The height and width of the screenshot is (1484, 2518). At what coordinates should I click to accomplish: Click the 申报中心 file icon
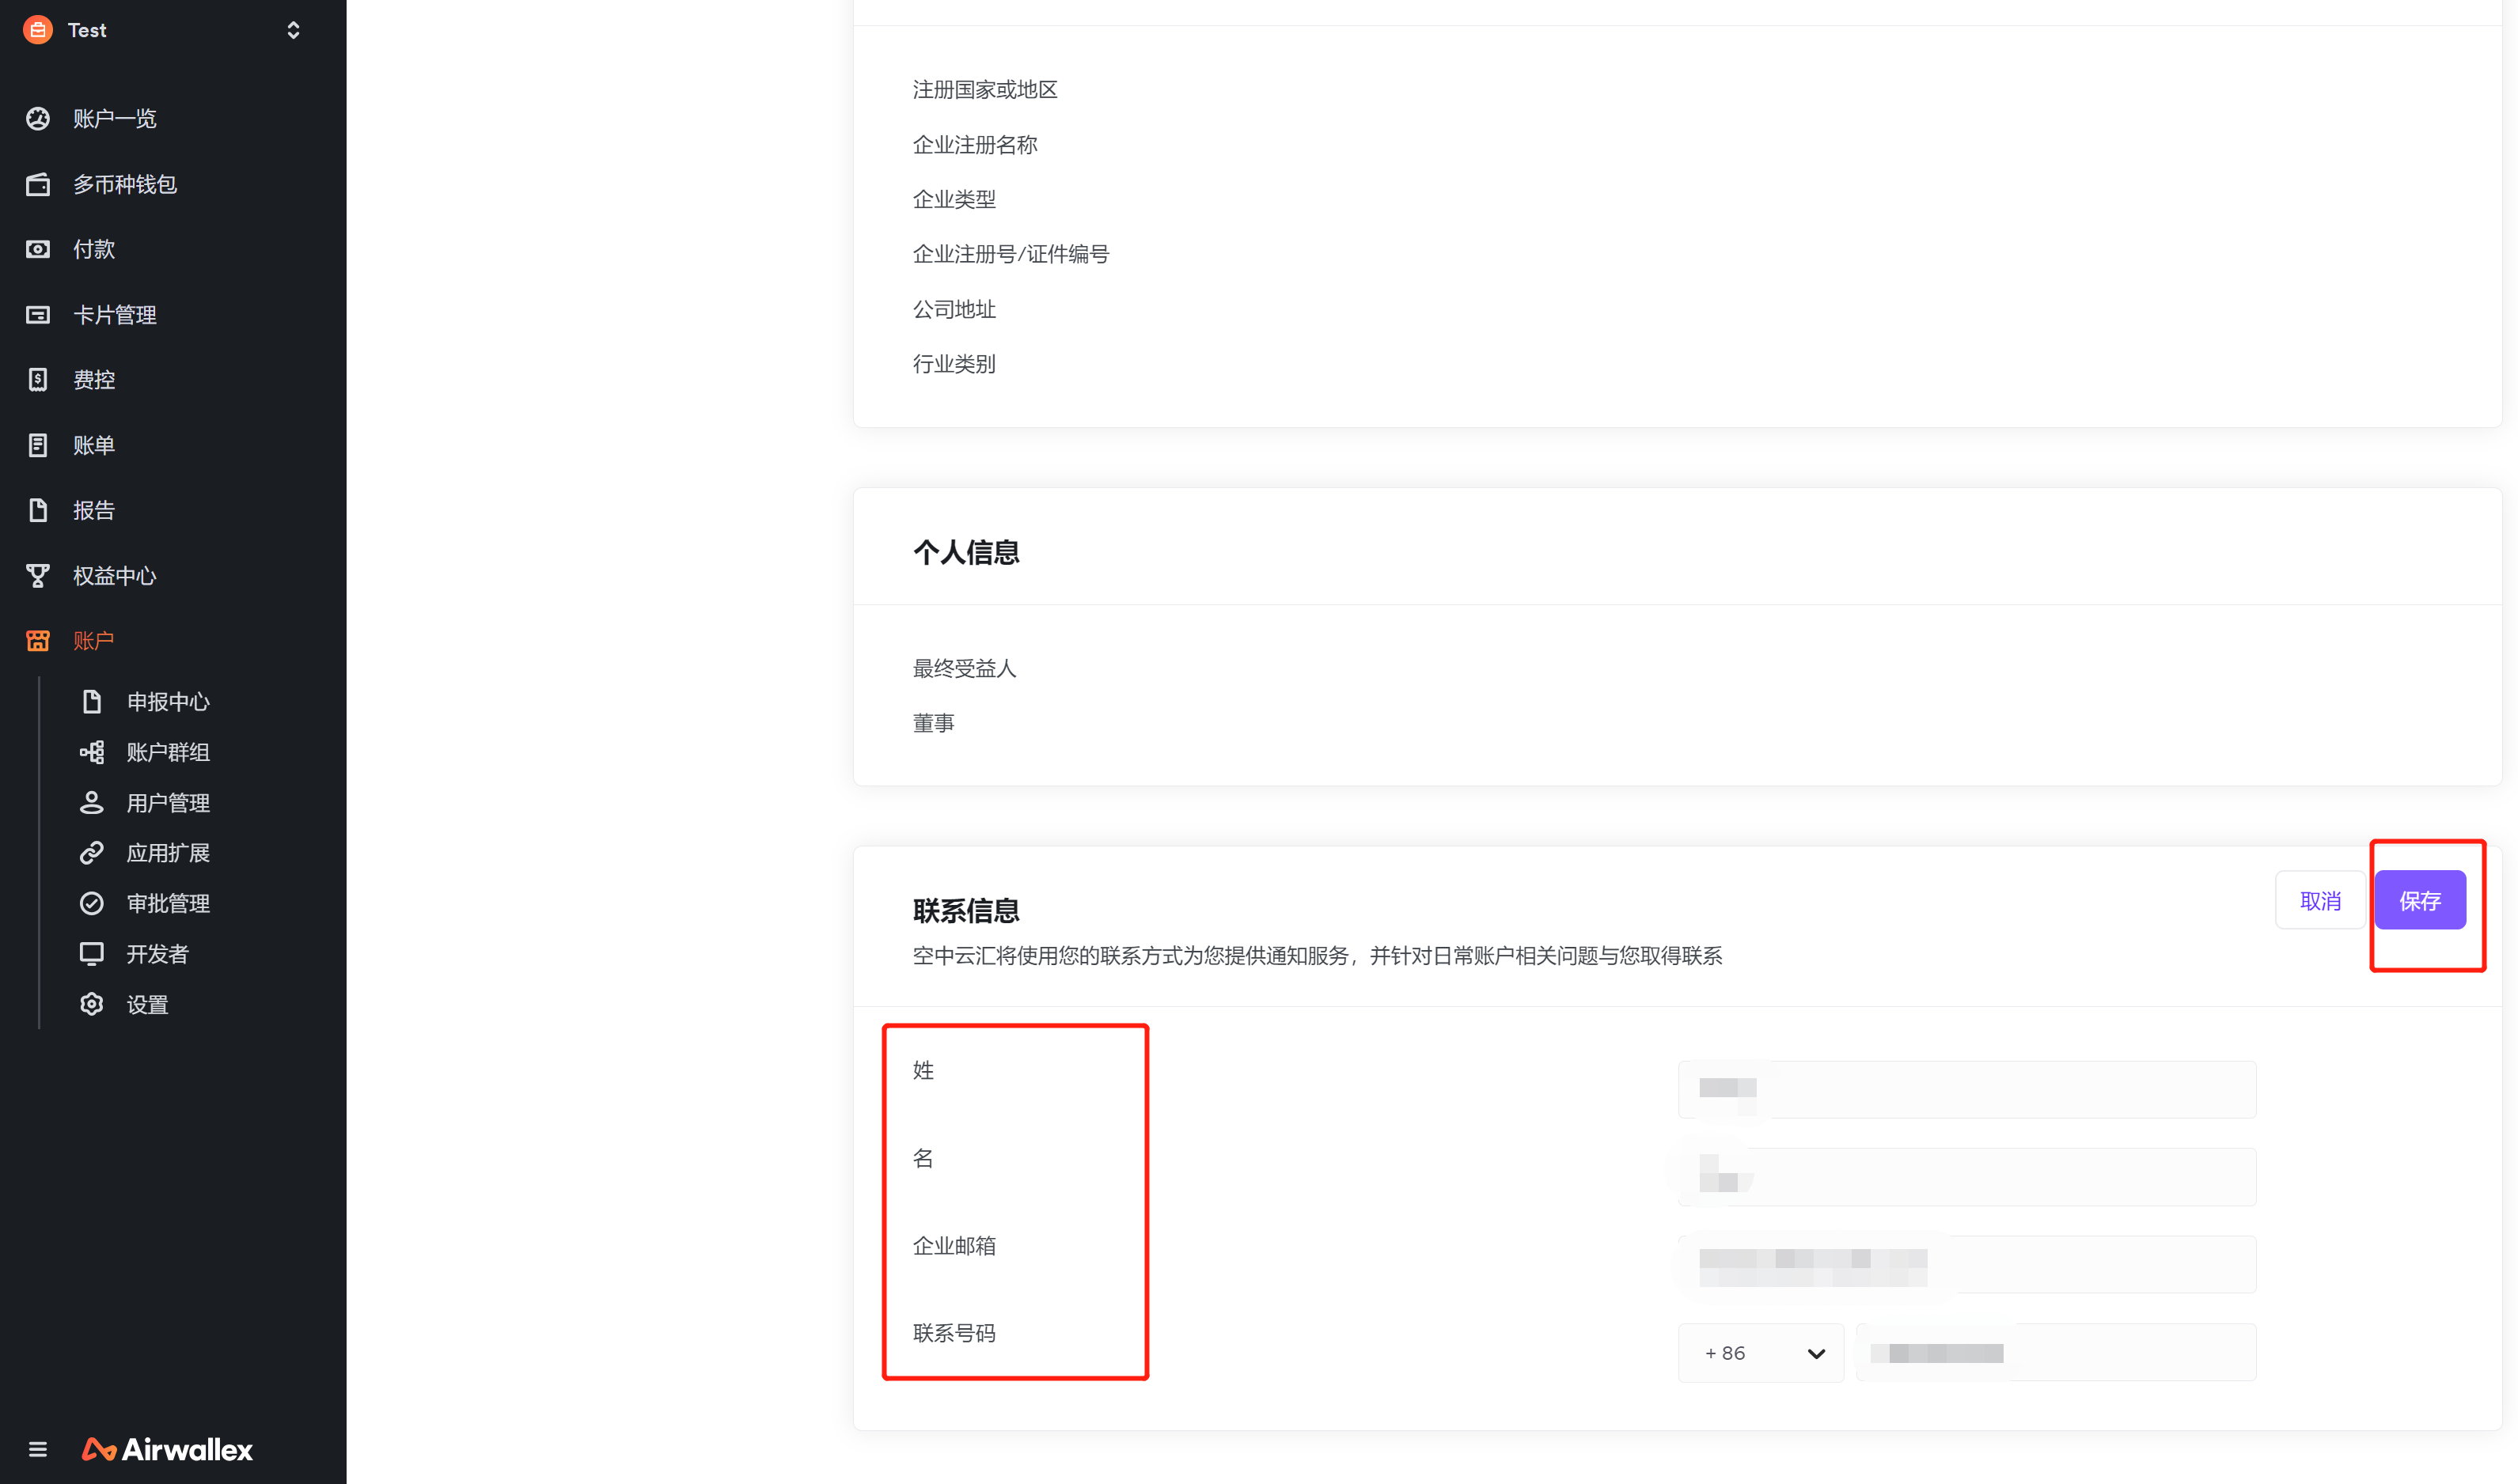click(x=92, y=702)
